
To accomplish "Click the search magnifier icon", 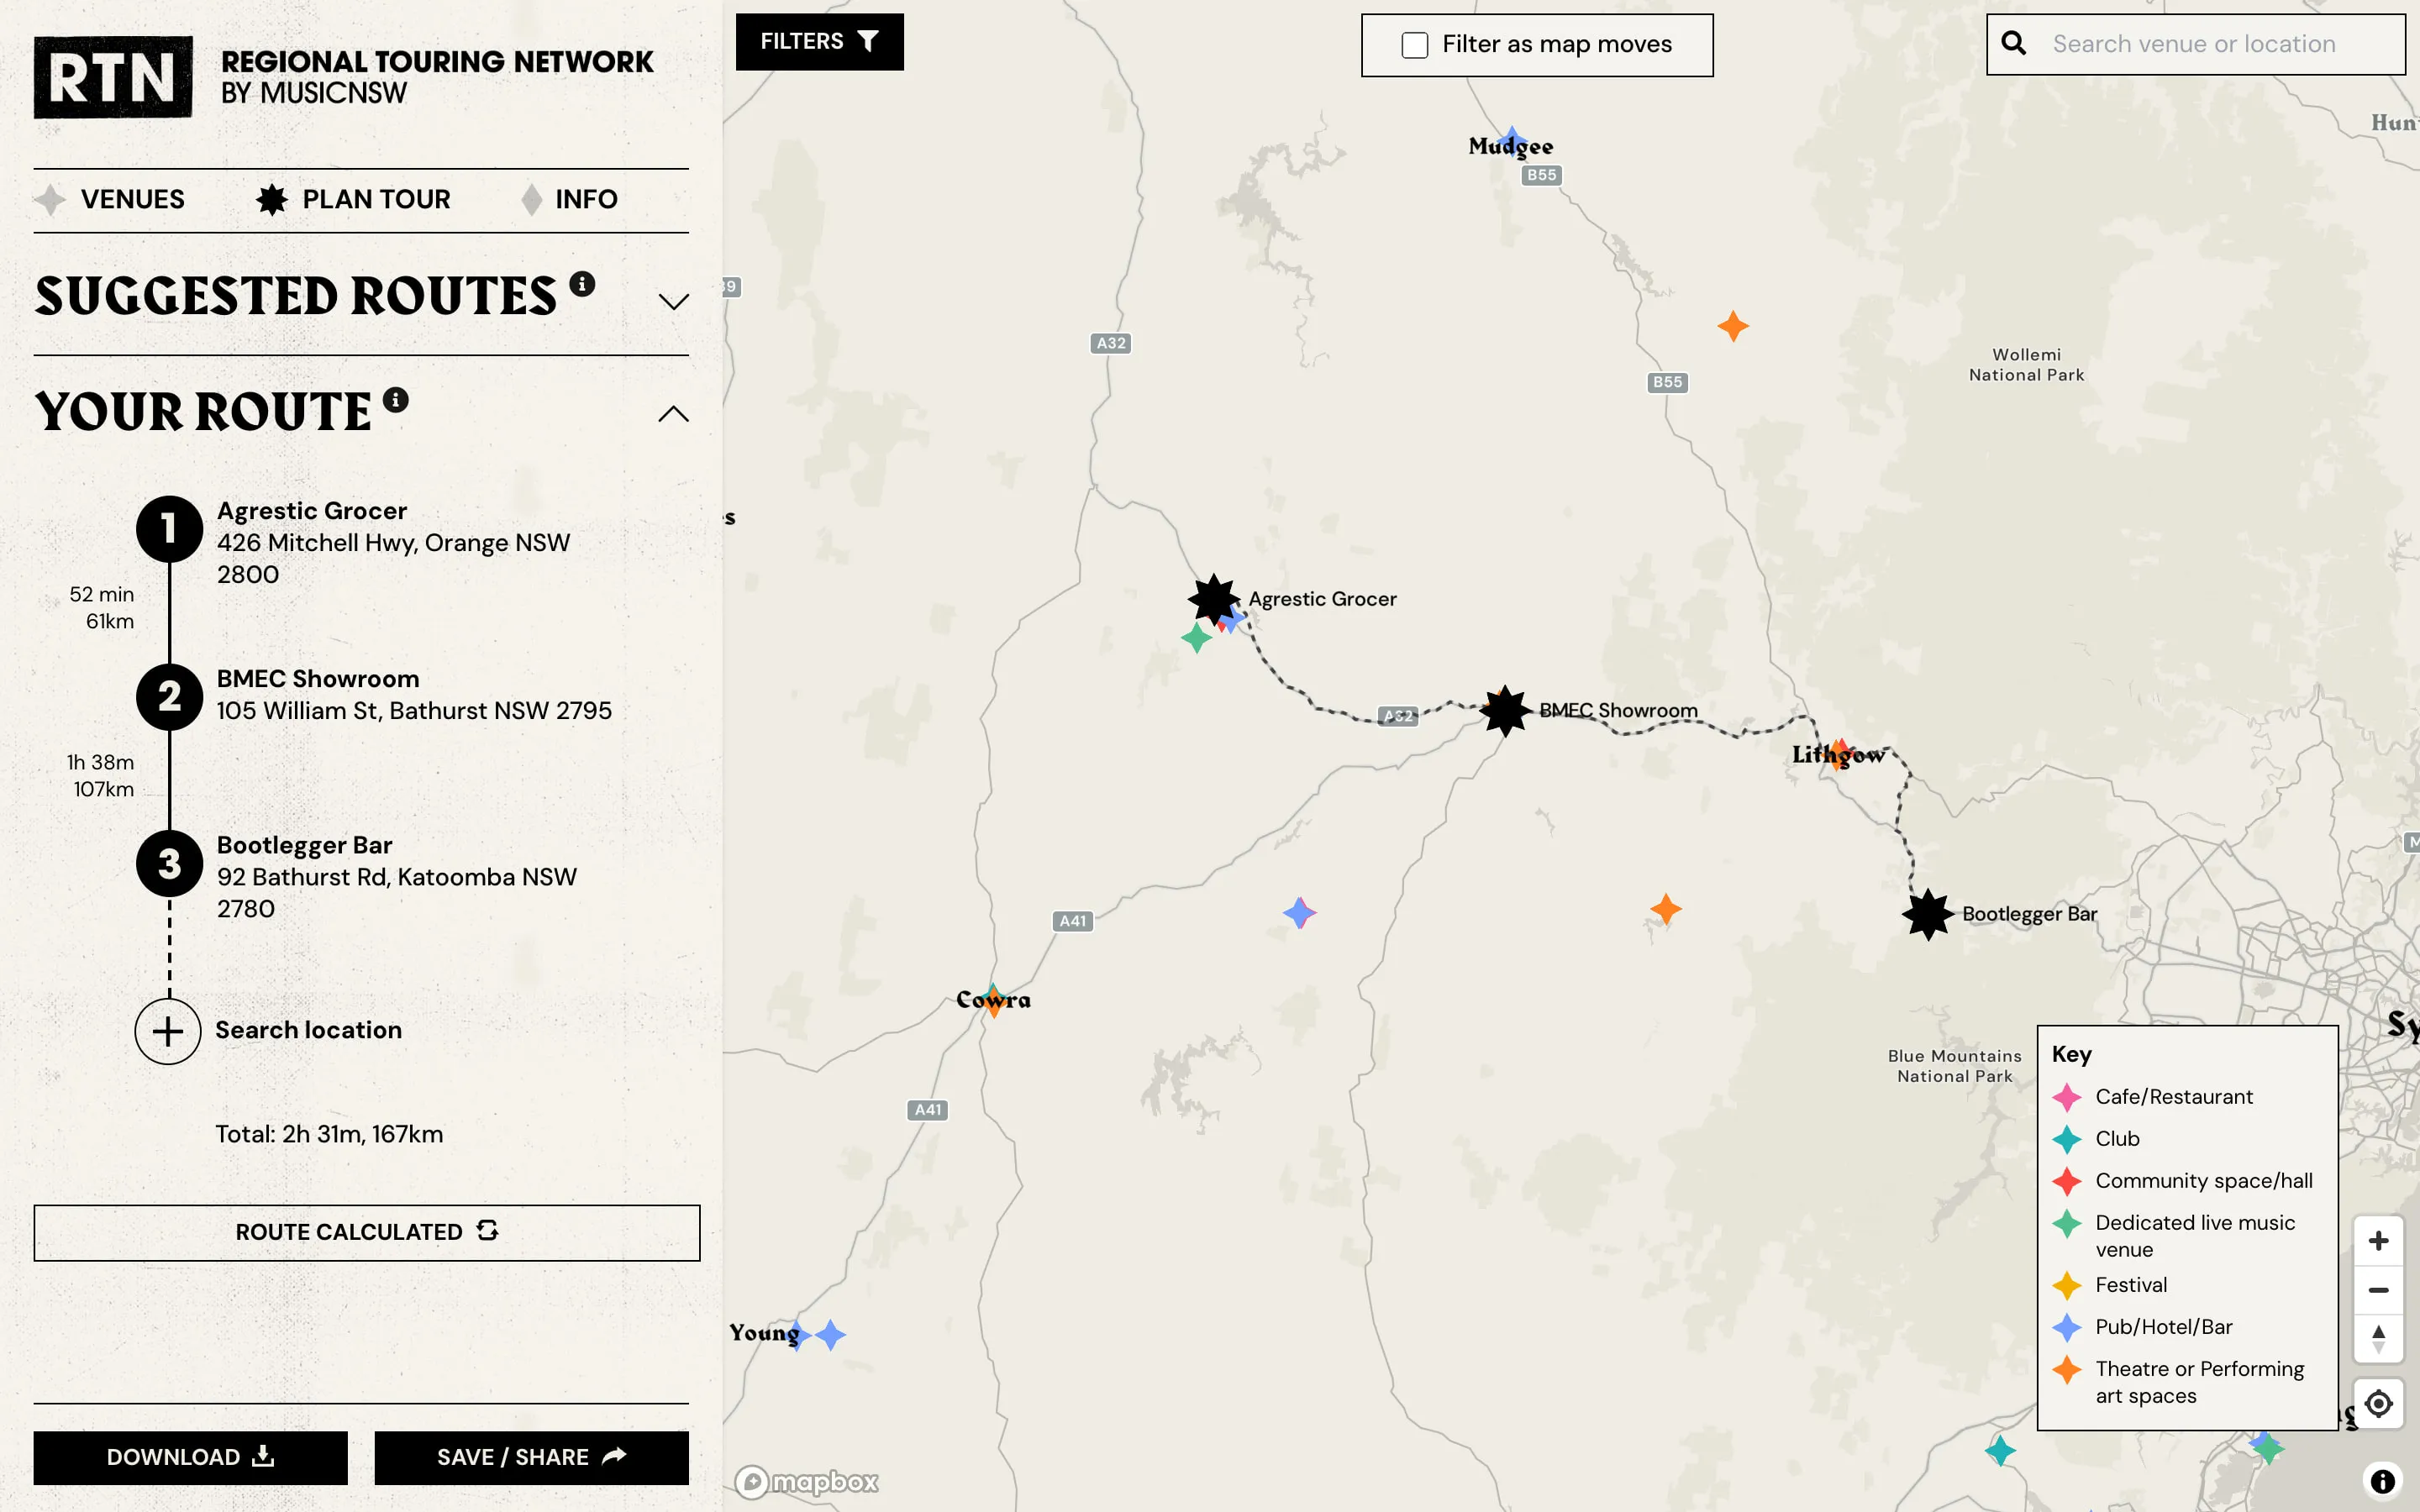I will (x=2013, y=43).
